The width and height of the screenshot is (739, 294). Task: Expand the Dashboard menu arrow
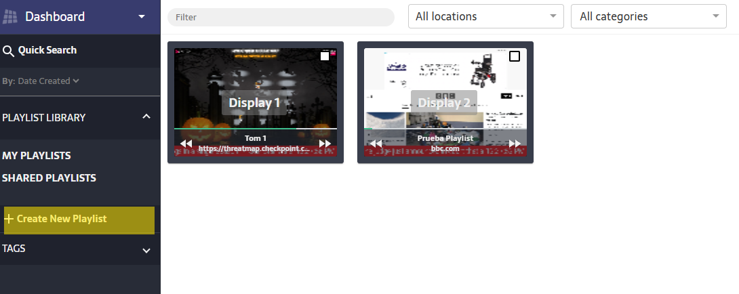pos(141,17)
